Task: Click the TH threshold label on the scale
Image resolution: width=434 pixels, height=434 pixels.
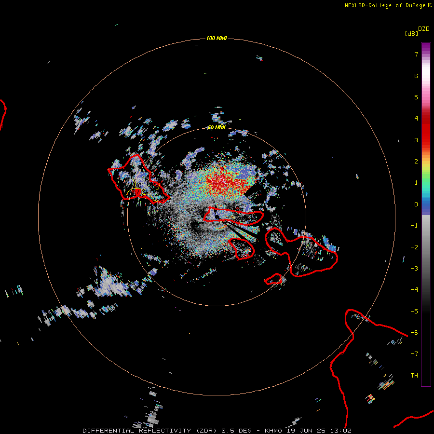Action: tap(414, 376)
